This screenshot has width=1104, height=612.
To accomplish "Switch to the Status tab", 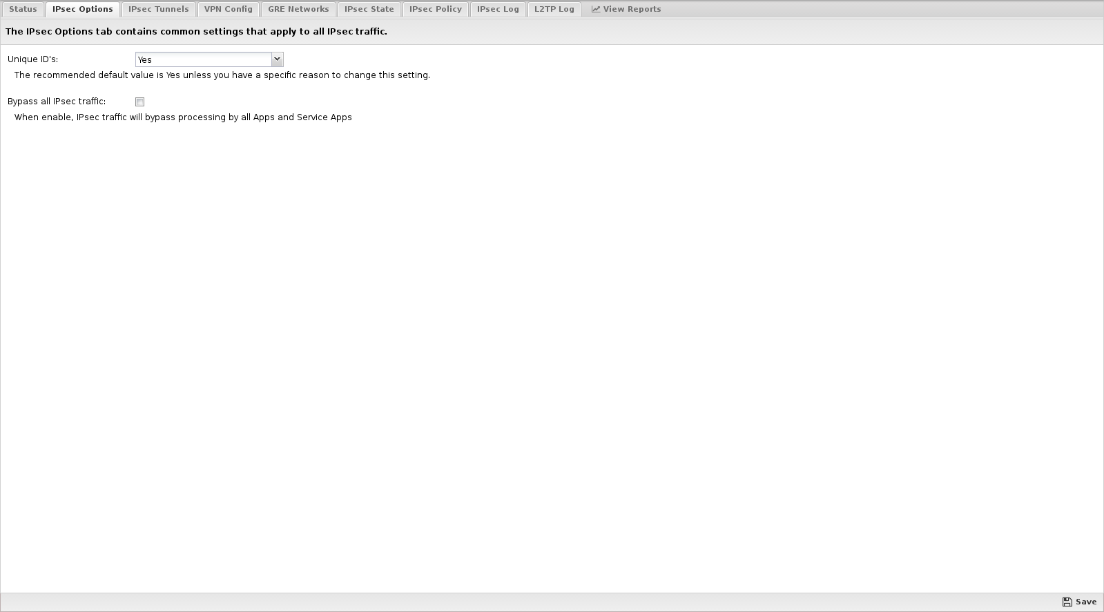I will tap(23, 9).
